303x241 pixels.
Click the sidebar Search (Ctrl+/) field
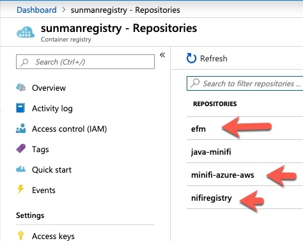click(85, 62)
